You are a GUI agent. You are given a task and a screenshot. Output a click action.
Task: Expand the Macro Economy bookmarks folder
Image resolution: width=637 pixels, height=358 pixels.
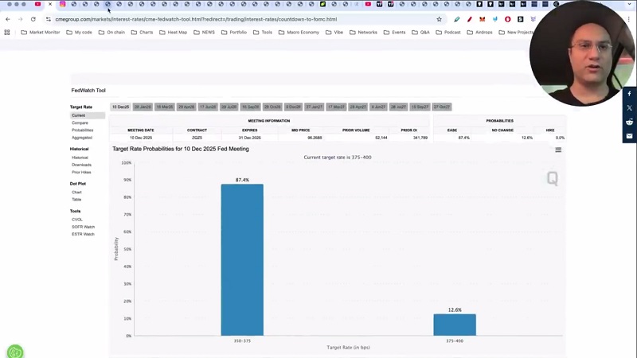click(299, 33)
